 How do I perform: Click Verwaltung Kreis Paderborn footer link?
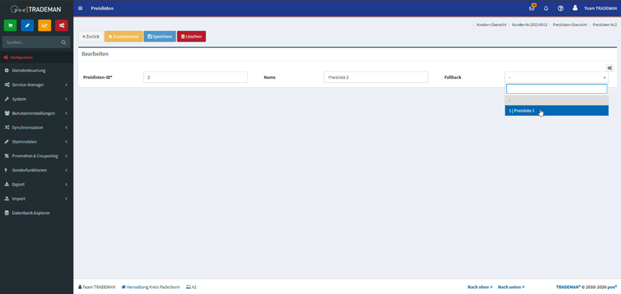coord(151,287)
